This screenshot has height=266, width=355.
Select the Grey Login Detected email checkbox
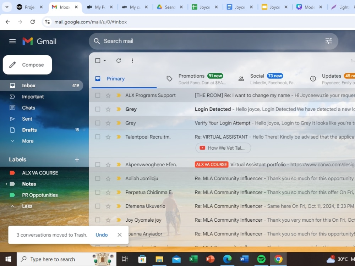98,109
